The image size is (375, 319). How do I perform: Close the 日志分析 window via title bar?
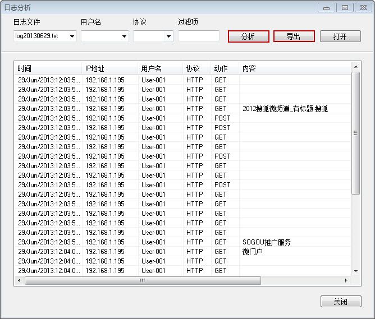(363, 8)
